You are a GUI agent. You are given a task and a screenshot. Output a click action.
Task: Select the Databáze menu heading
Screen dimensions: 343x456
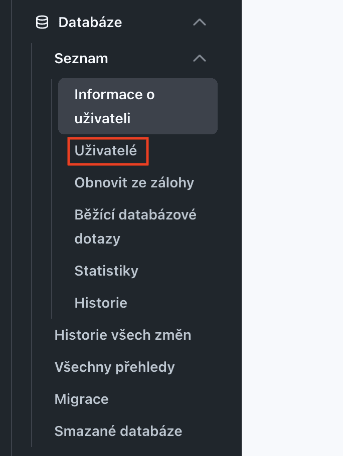[90, 23]
